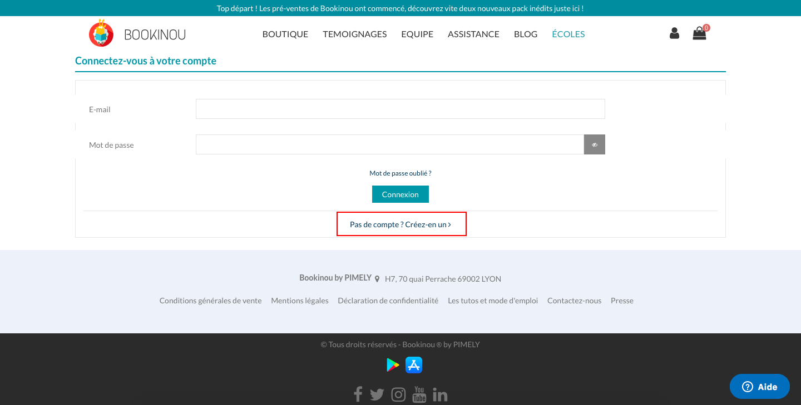Open Déclaration de confidentialité link
Image resolution: width=801 pixels, height=405 pixels.
pos(388,301)
